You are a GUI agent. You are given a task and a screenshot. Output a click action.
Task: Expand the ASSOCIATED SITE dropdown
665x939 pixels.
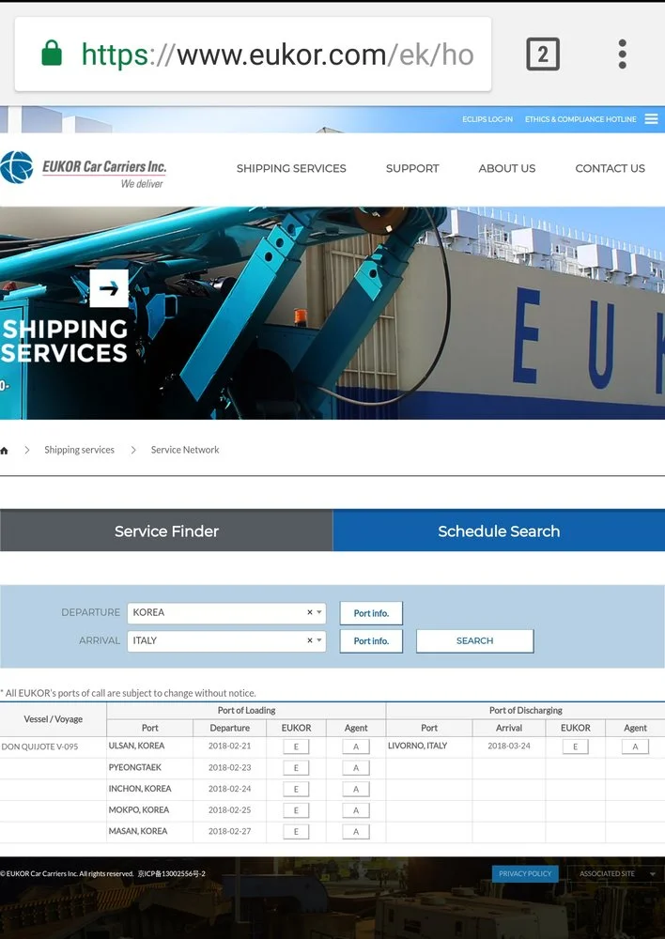point(616,873)
